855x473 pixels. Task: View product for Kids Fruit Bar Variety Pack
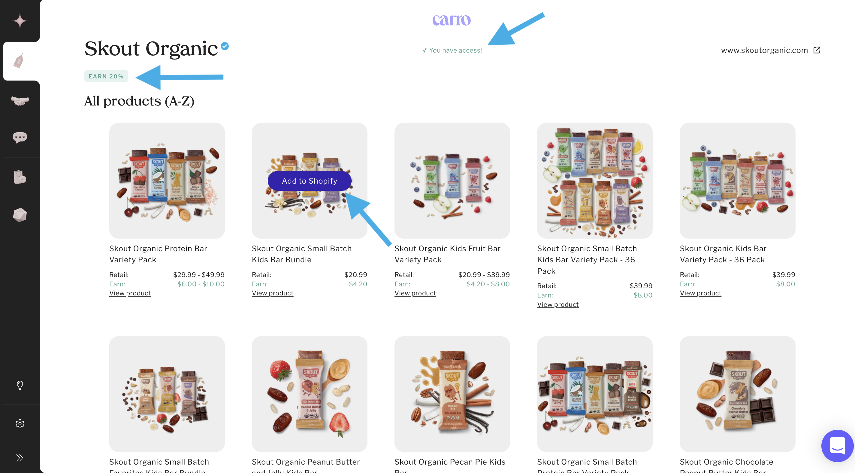[x=415, y=293]
